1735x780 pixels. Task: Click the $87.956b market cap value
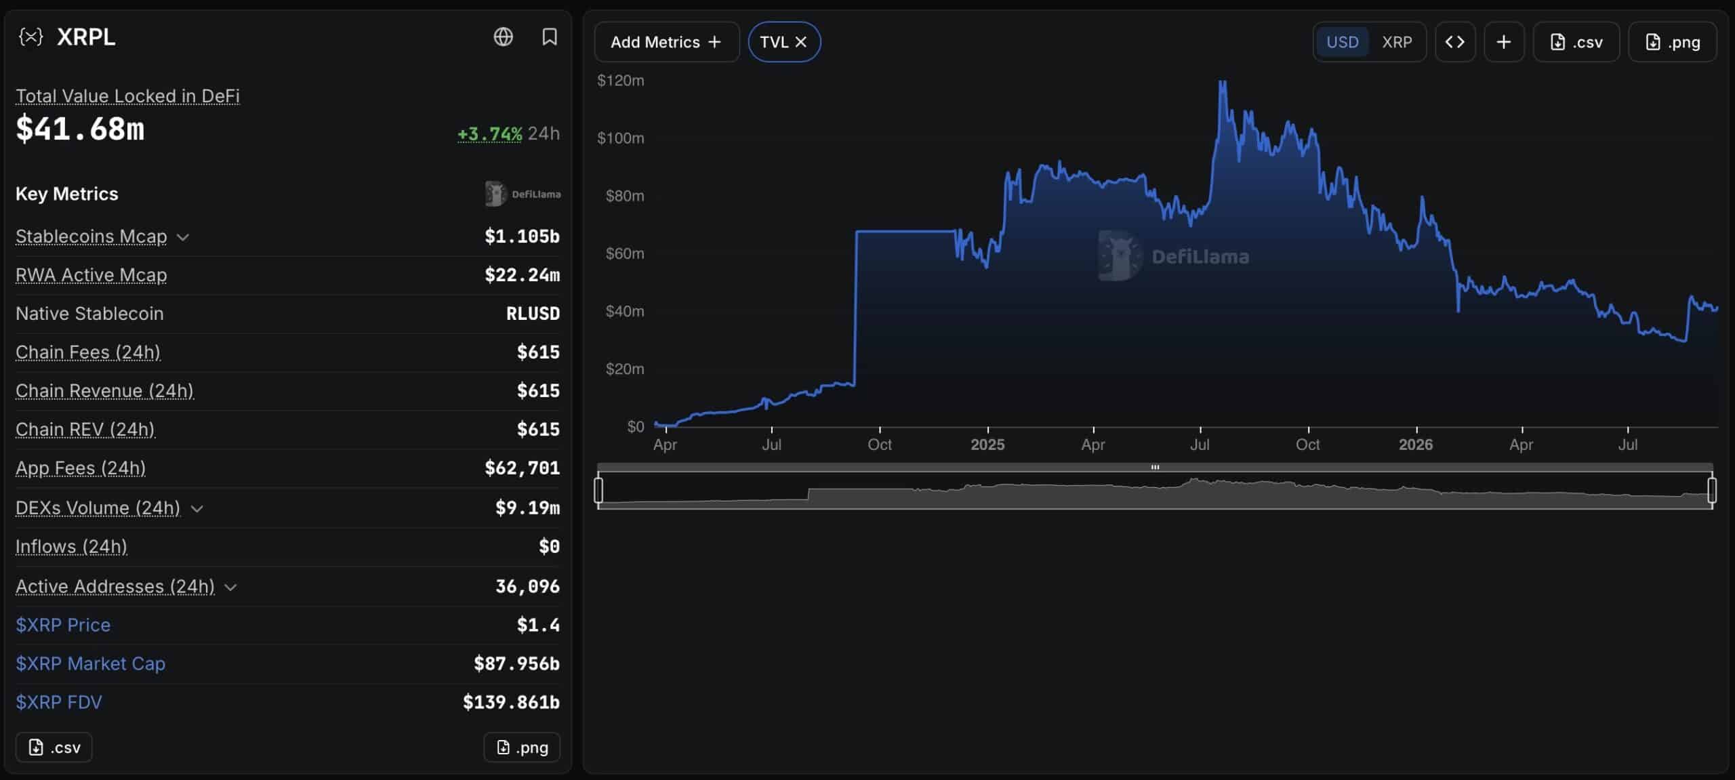(x=516, y=663)
